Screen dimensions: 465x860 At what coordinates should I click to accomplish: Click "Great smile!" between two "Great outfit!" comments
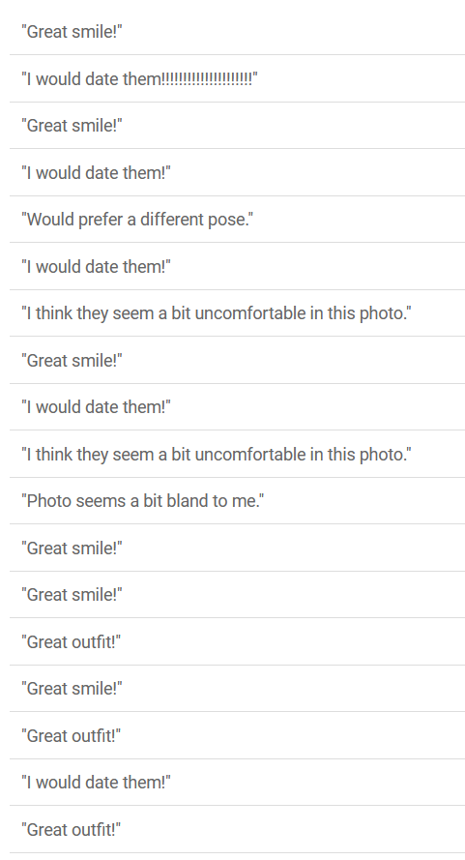[237, 689]
